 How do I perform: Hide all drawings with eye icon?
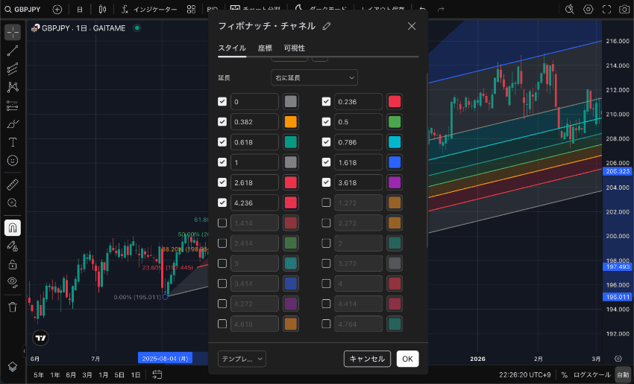pyautogui.click(x=13, y=282)
